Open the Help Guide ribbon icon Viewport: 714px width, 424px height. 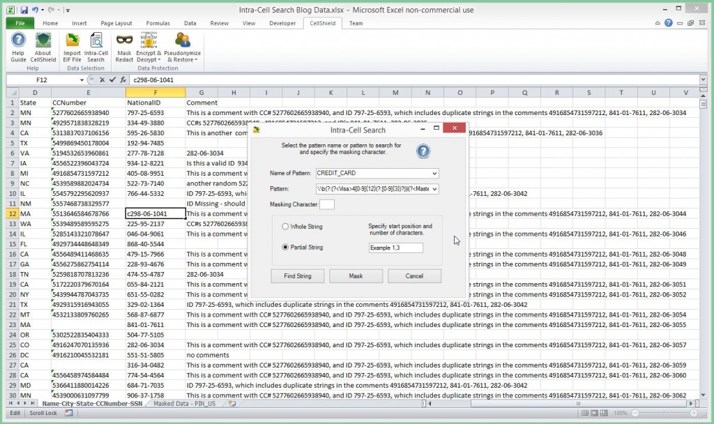click(18, 47)
